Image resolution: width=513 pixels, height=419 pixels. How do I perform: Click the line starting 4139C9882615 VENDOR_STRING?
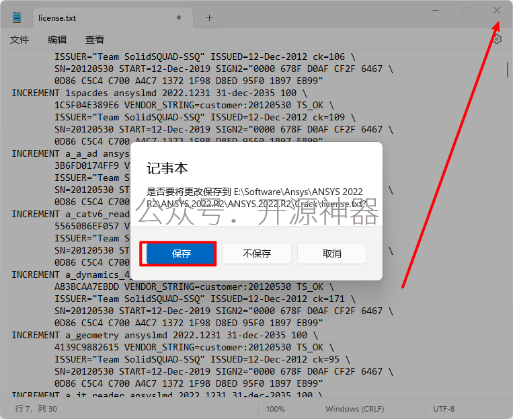194,347
